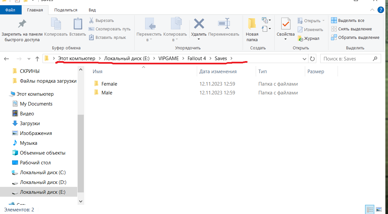Image resolution: width=388 pixels, height=214 pixels.
Task: Open address bar history dropdown
Action: pos(305,59)
